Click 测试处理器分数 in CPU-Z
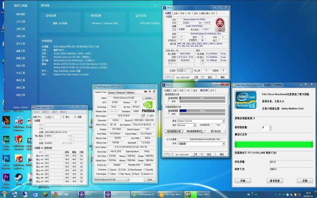The width and height of the screenshot is (317, 198). click(174, 131)
